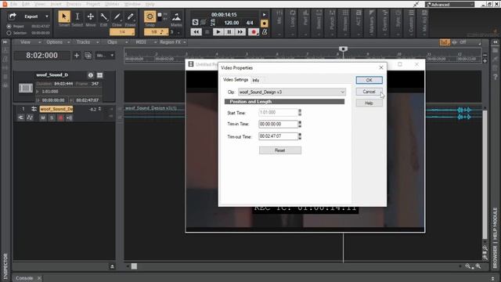Click the Export arrow icon
The width and height of the screenshot is (501, 282).
[x=13, y=16]
